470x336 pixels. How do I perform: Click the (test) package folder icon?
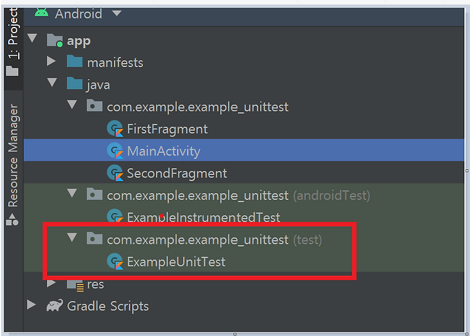click(x=95, y=238)
